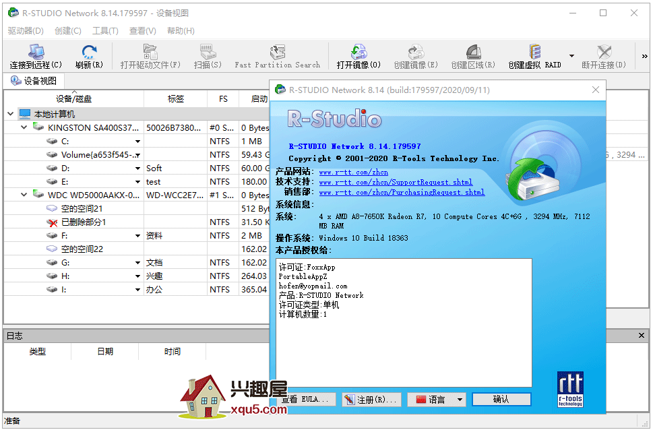653x432 pixels.
Task: Open the Create (创建) menu
Action: coord(68,31)
